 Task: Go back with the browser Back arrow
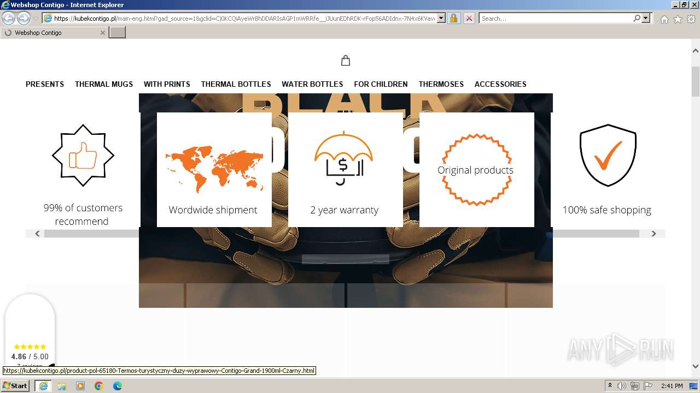tap(9, 18)
